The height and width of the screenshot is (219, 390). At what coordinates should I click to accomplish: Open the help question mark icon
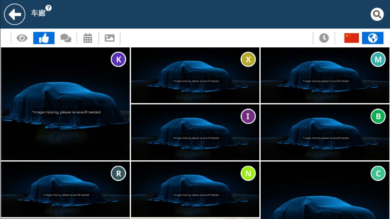coord(49,8)
